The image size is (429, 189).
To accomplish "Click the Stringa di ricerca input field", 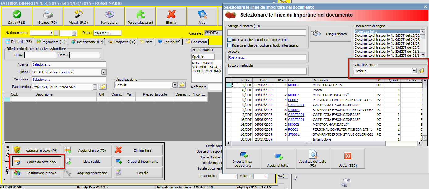I will coord(267,32).
